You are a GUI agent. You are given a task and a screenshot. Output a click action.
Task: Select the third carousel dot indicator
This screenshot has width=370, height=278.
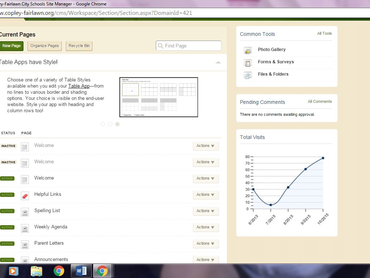point(117,124)
